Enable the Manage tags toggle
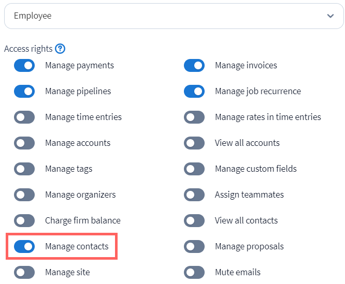 [x=24, y=169]
